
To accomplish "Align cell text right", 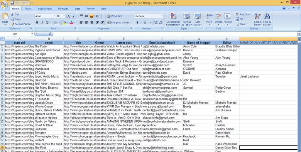I will [91, 23].
